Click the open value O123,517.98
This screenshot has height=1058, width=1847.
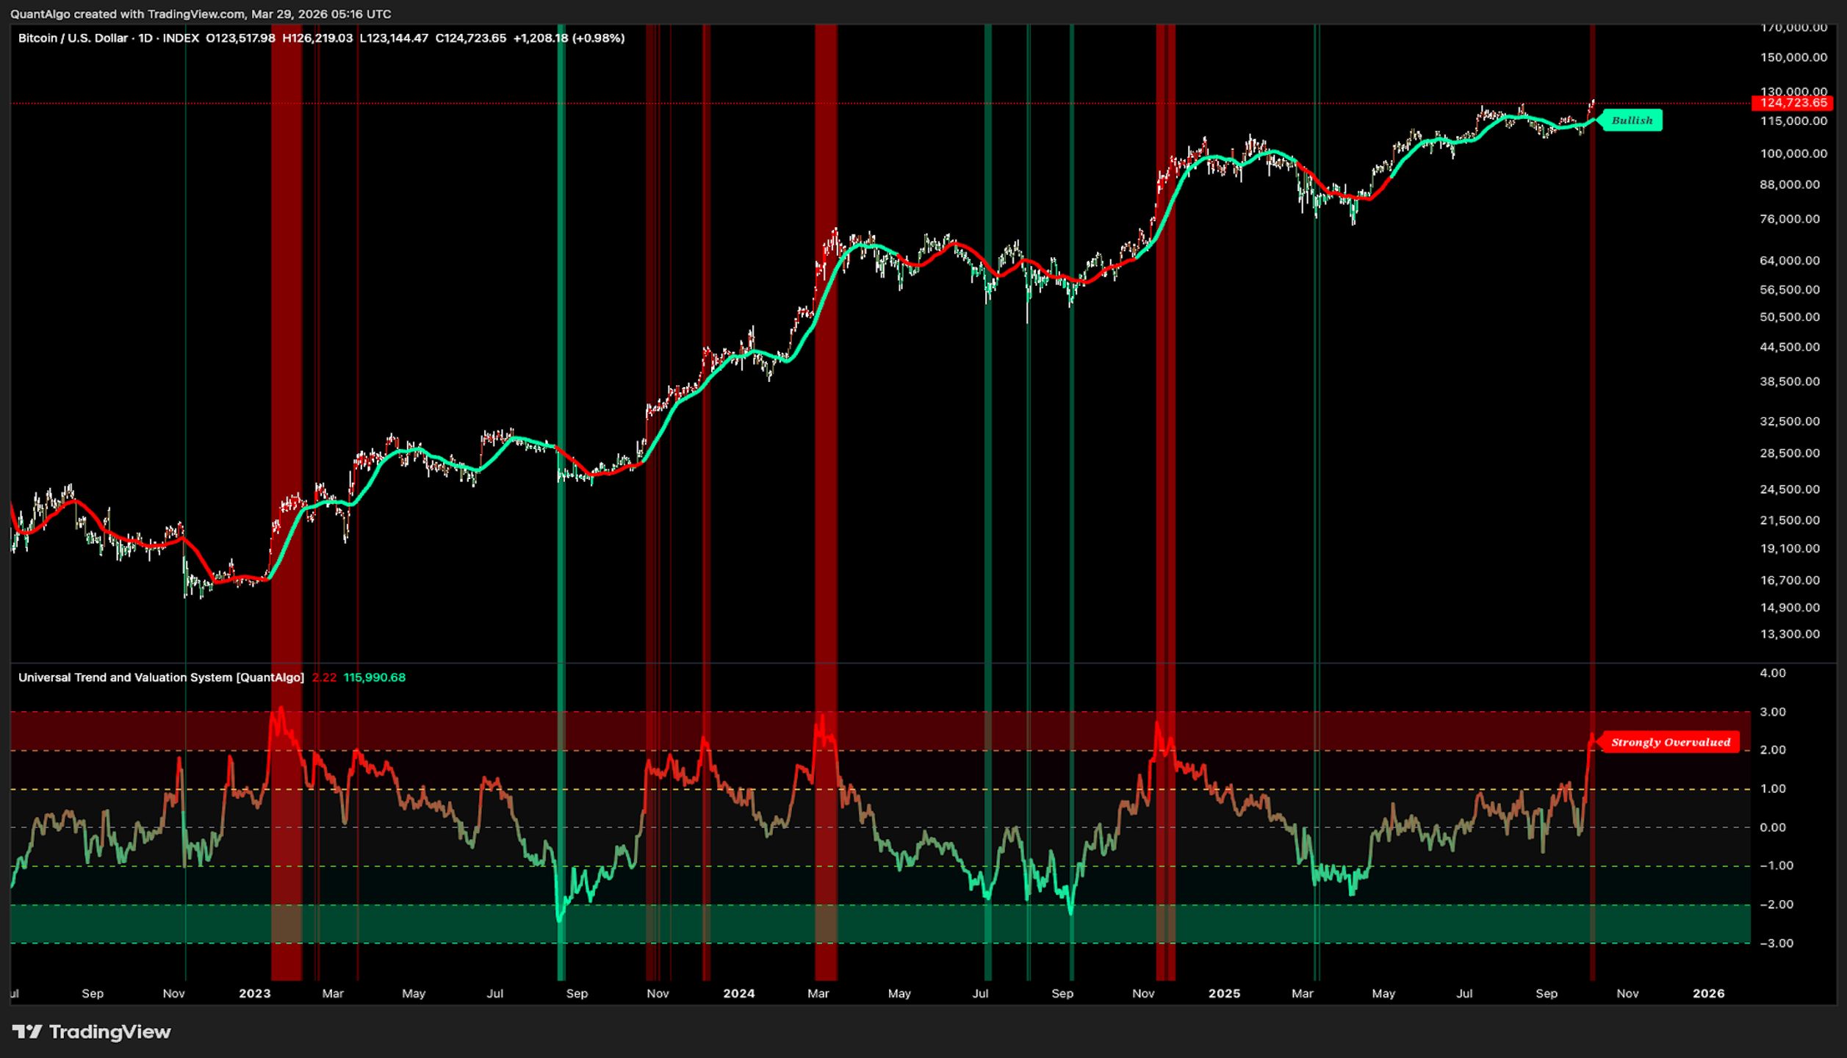[240, 38]
